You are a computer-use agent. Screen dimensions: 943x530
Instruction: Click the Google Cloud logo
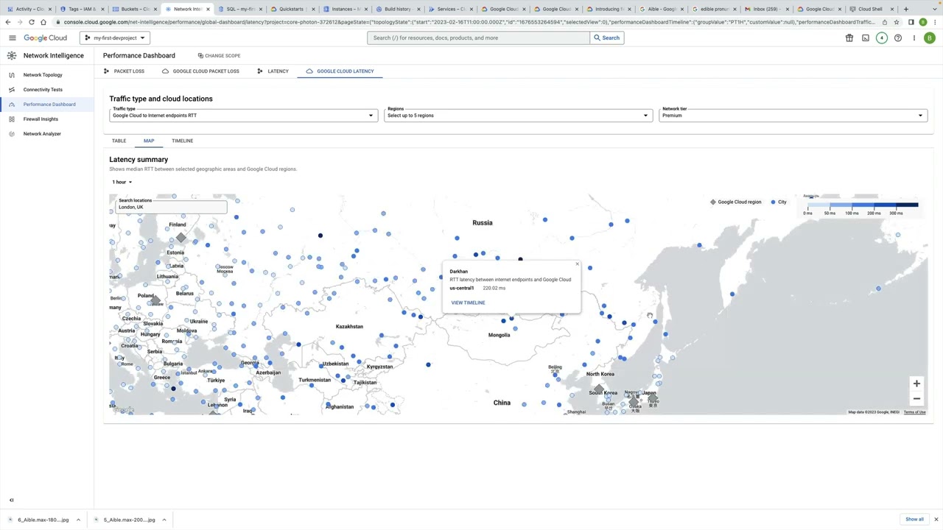click(45, 38)
